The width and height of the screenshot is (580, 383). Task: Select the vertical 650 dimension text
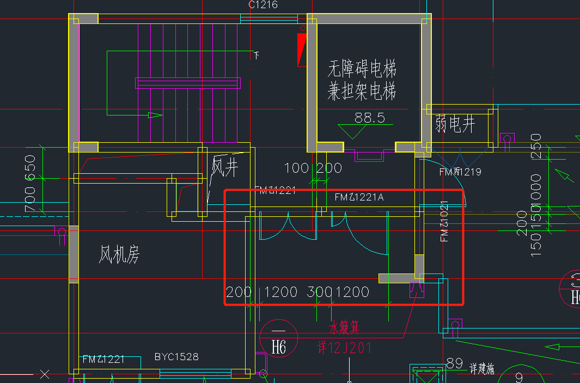30,168
